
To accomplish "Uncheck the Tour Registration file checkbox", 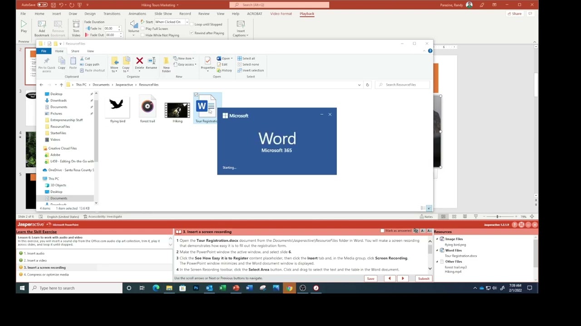I will (196, 95).
